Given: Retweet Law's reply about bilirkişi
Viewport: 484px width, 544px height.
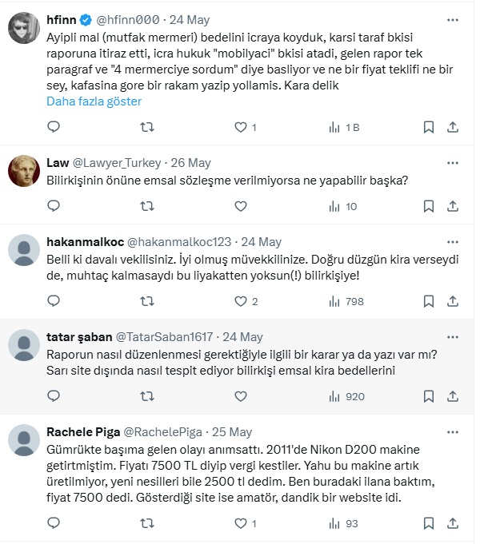Looking at the screenshot, I should click(x=146, y=206).
